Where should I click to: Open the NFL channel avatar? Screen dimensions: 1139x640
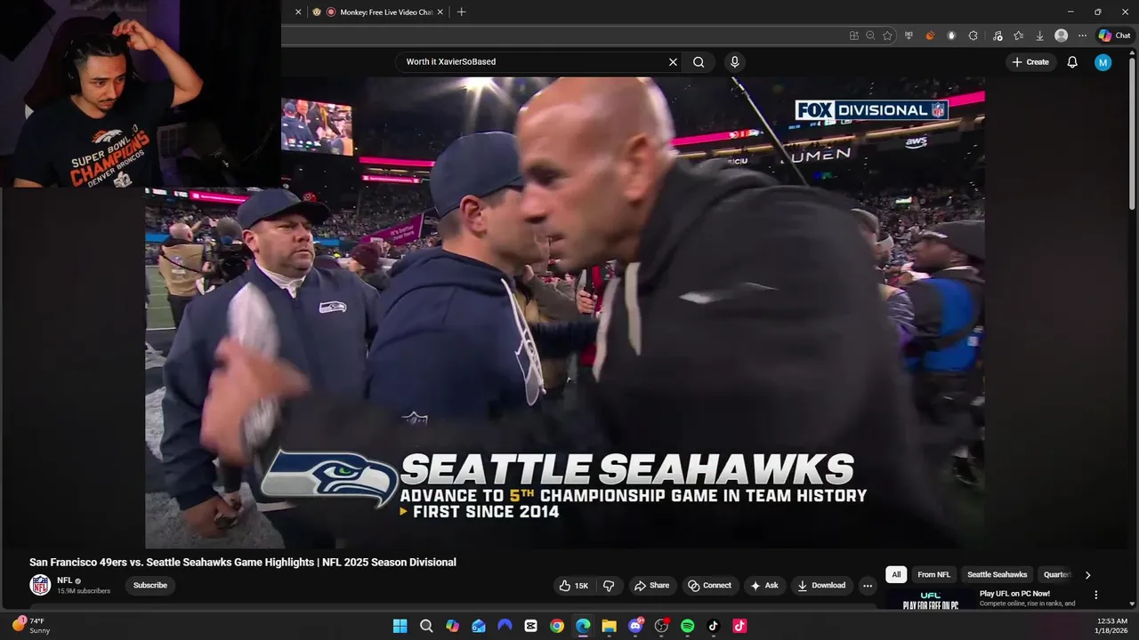(x=40, y=585)
